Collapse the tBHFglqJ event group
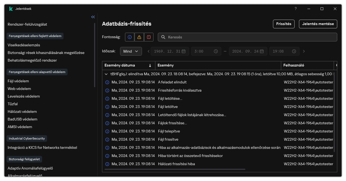The image size is (346, 181). 106,74
